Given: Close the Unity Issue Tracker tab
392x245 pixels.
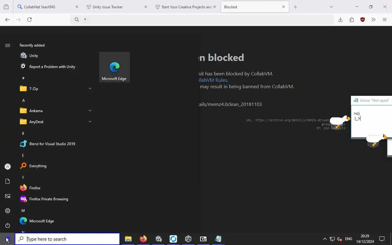Looking at the screenshot, I should [x=146, y=7].
